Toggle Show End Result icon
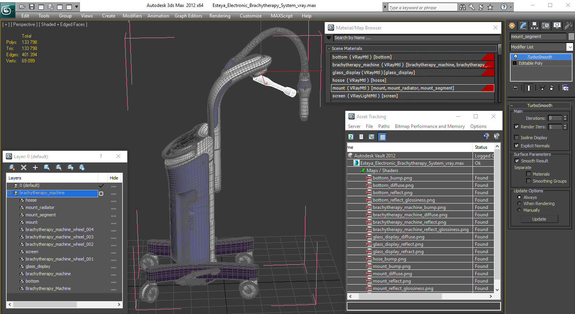575x314 pixels. tap(529, 88)
